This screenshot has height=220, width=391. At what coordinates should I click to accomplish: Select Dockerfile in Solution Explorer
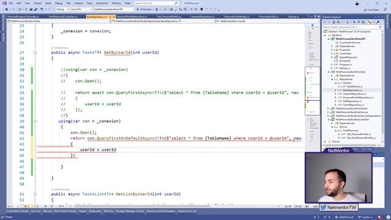pos(345,61)
